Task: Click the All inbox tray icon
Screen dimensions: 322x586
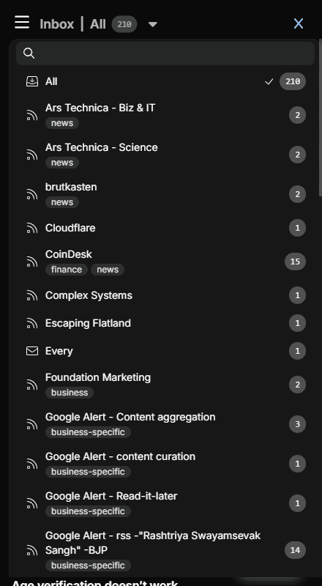Action: point(32,81)
